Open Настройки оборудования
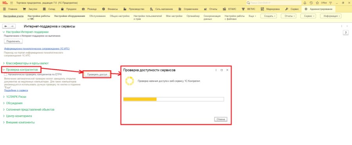The width and height of the screenshot is (352, 145). (70, 16)
